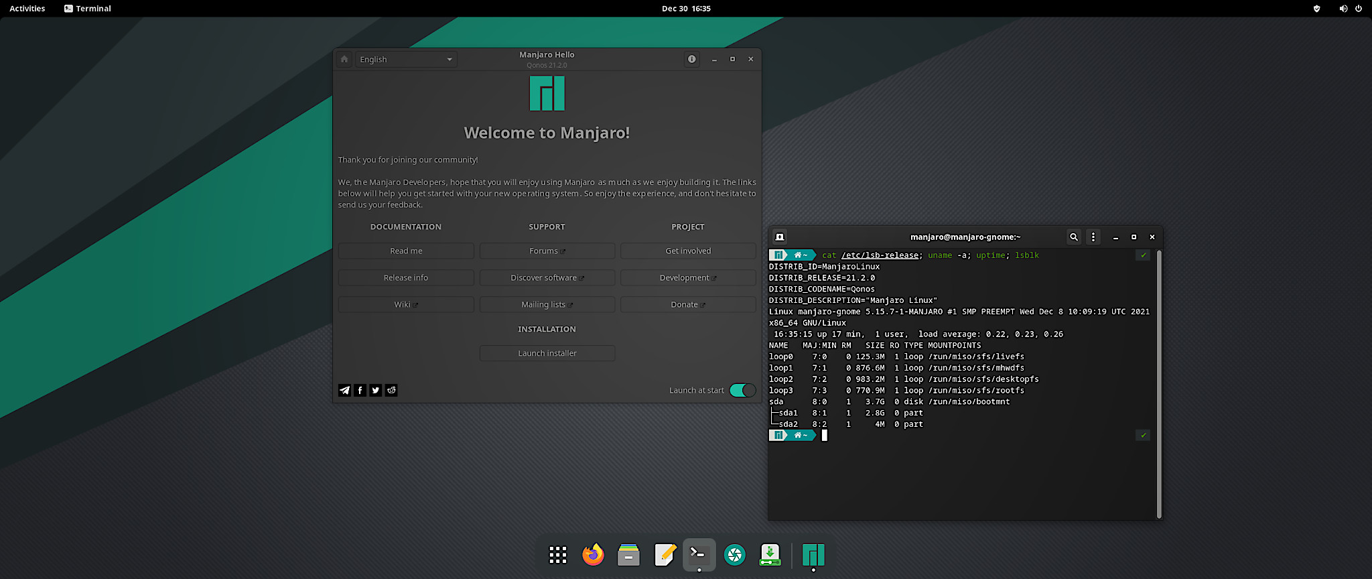Viewport: 1372px width, 579px height.
Task: Close the terminal window
Action: [1152, 237]
